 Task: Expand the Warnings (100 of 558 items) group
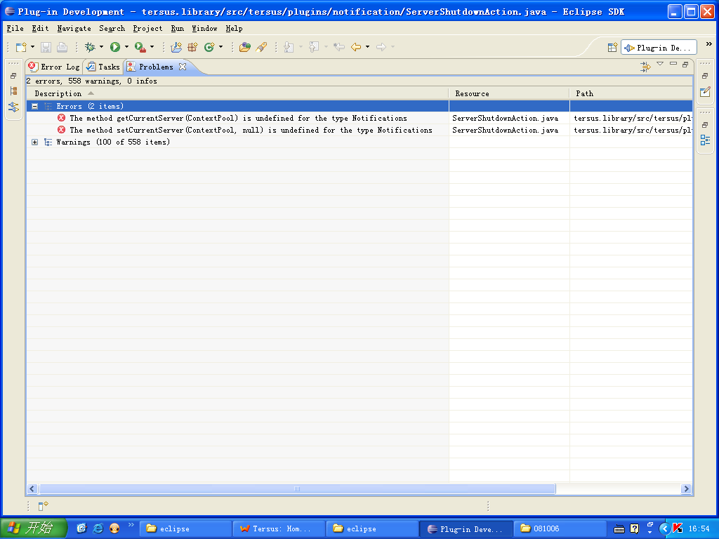(x=34, y=142)
